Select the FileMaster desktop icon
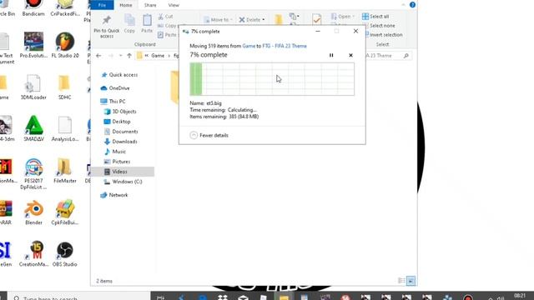The height and width of the screenshot is (300, 534). 65,170
